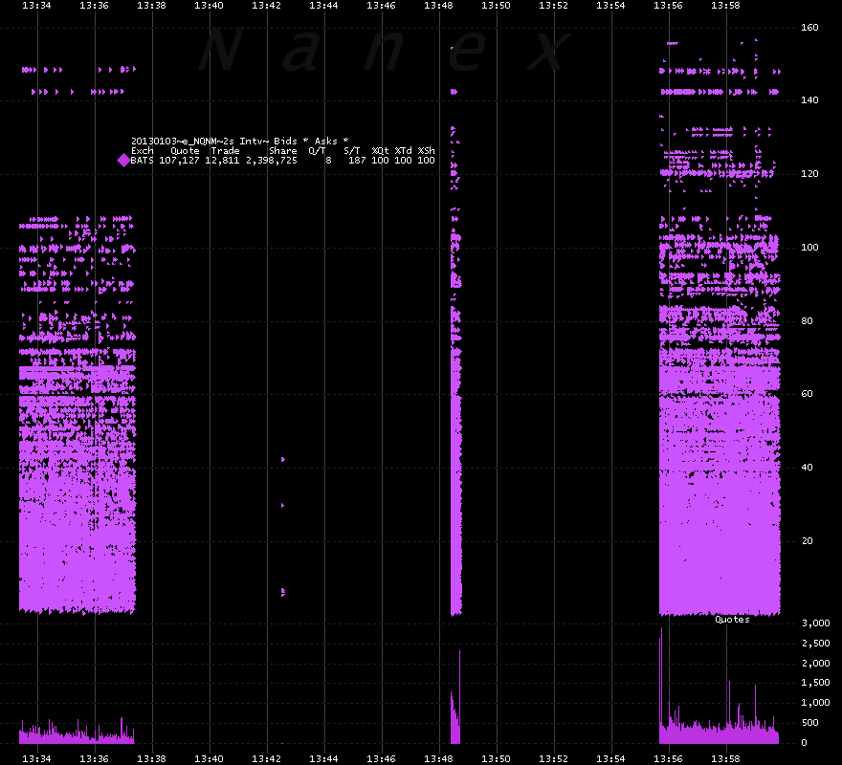Click the 'Trade' column header in legend

(x=225, y=151)
